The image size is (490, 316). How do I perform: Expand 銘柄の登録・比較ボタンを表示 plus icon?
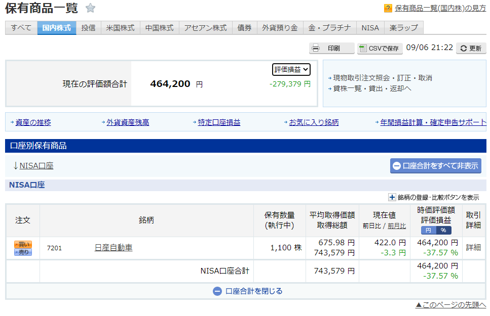pyautogui.click(x=392, y=197)
